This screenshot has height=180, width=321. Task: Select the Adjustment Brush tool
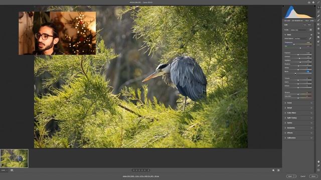tap(318, 20)
